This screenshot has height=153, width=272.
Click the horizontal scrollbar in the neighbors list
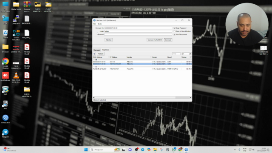coord(135,98)
